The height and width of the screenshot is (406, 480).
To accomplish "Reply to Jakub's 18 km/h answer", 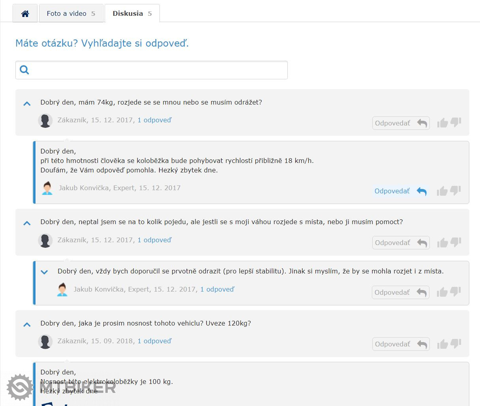I will point(400,191).
